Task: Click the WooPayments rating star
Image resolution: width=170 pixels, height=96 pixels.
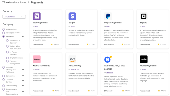Action: coord(52,45)
